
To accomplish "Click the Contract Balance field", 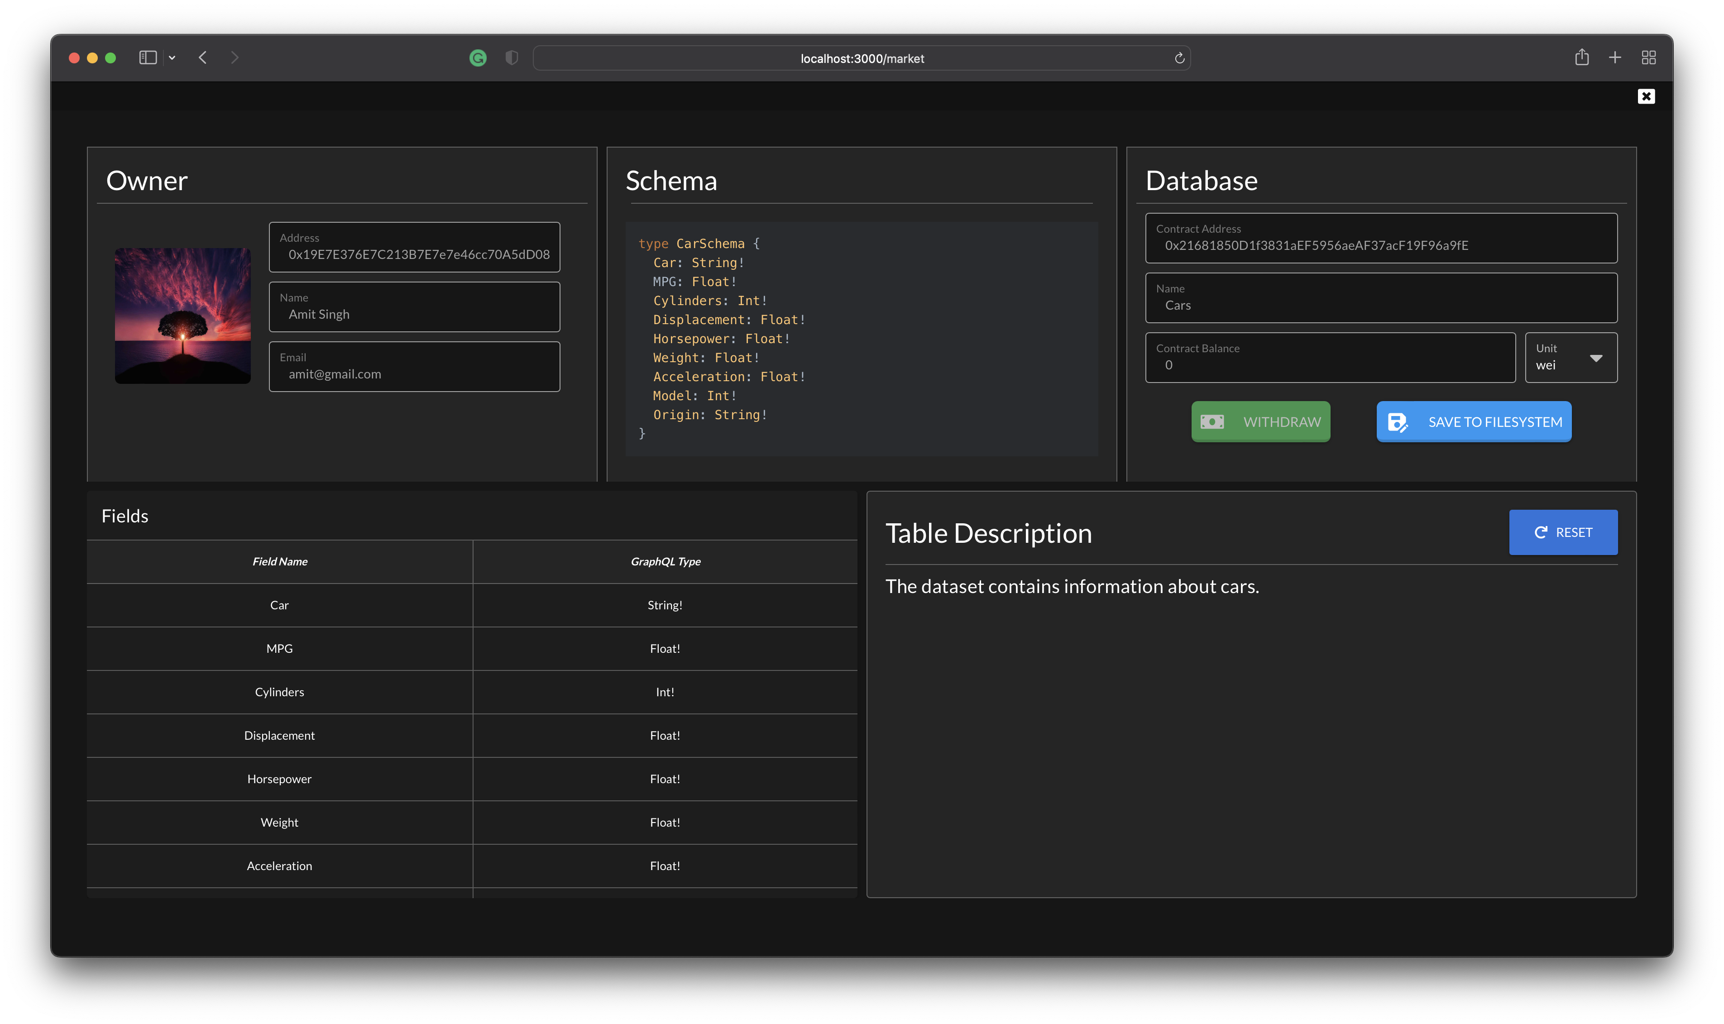I will [x=1329, y=358].
